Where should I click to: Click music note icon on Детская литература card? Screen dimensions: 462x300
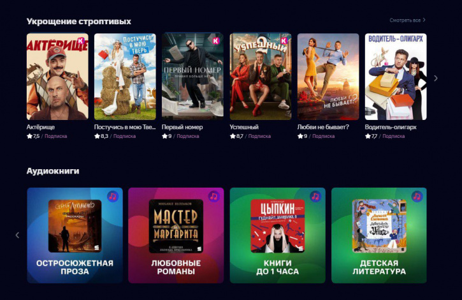(417, 197)
